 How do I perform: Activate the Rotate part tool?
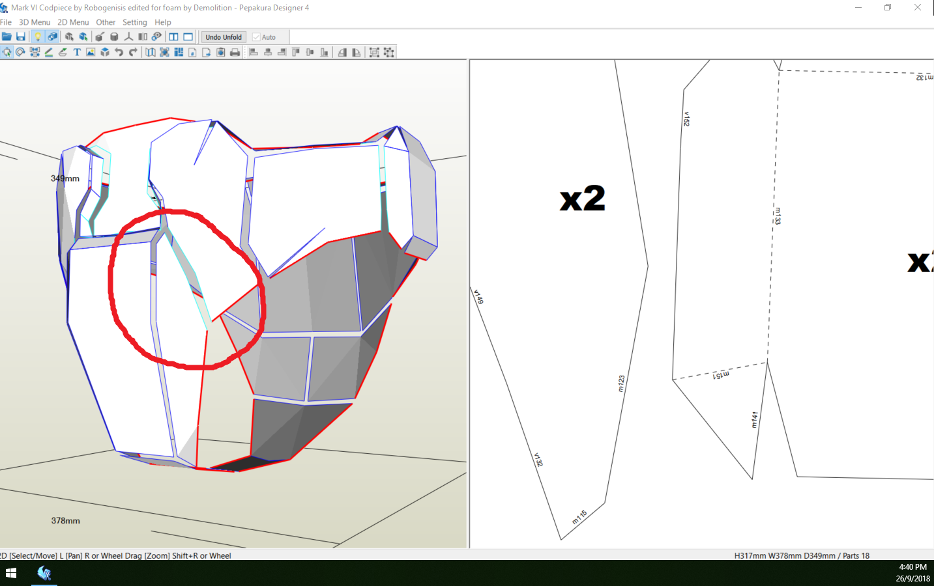pyautogui.click(x=20, y=52)
